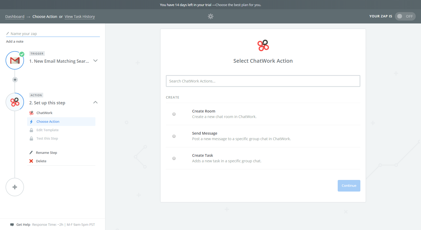Select the Create Room radio button

point(174,114)
